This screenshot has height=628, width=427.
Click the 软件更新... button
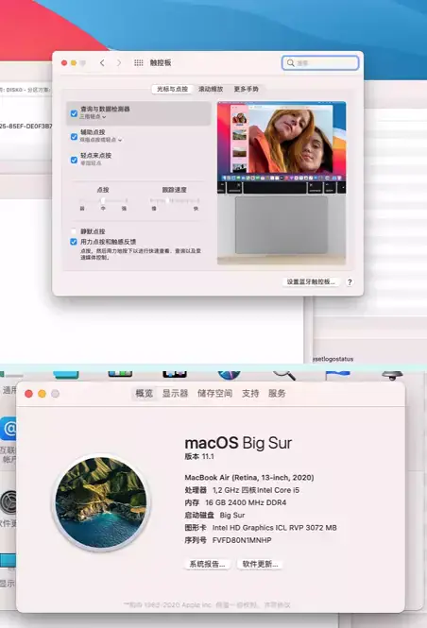(x=260, y=564)
